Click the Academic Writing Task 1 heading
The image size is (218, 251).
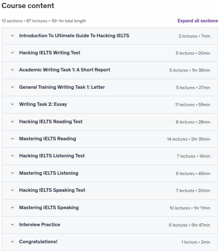pyautogui.click(x=65, y=70)
